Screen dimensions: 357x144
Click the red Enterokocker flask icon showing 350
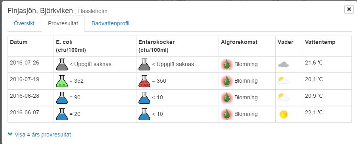(x=144, y=81)
